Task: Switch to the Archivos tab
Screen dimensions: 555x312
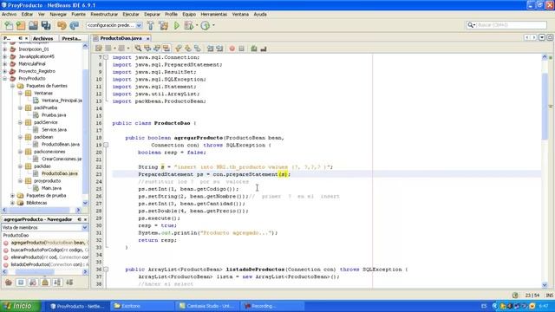Action: 42,38
